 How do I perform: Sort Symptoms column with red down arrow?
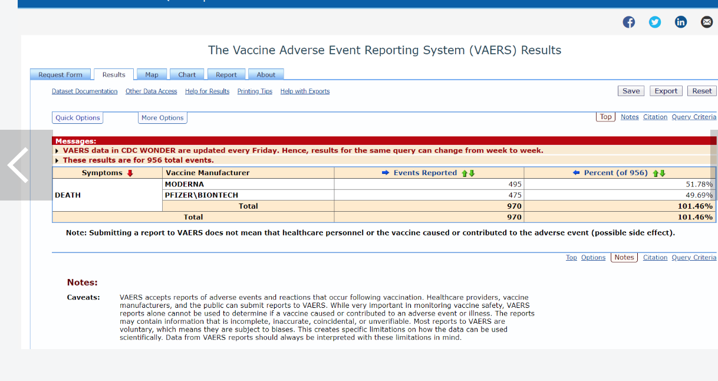coord(130,173)
